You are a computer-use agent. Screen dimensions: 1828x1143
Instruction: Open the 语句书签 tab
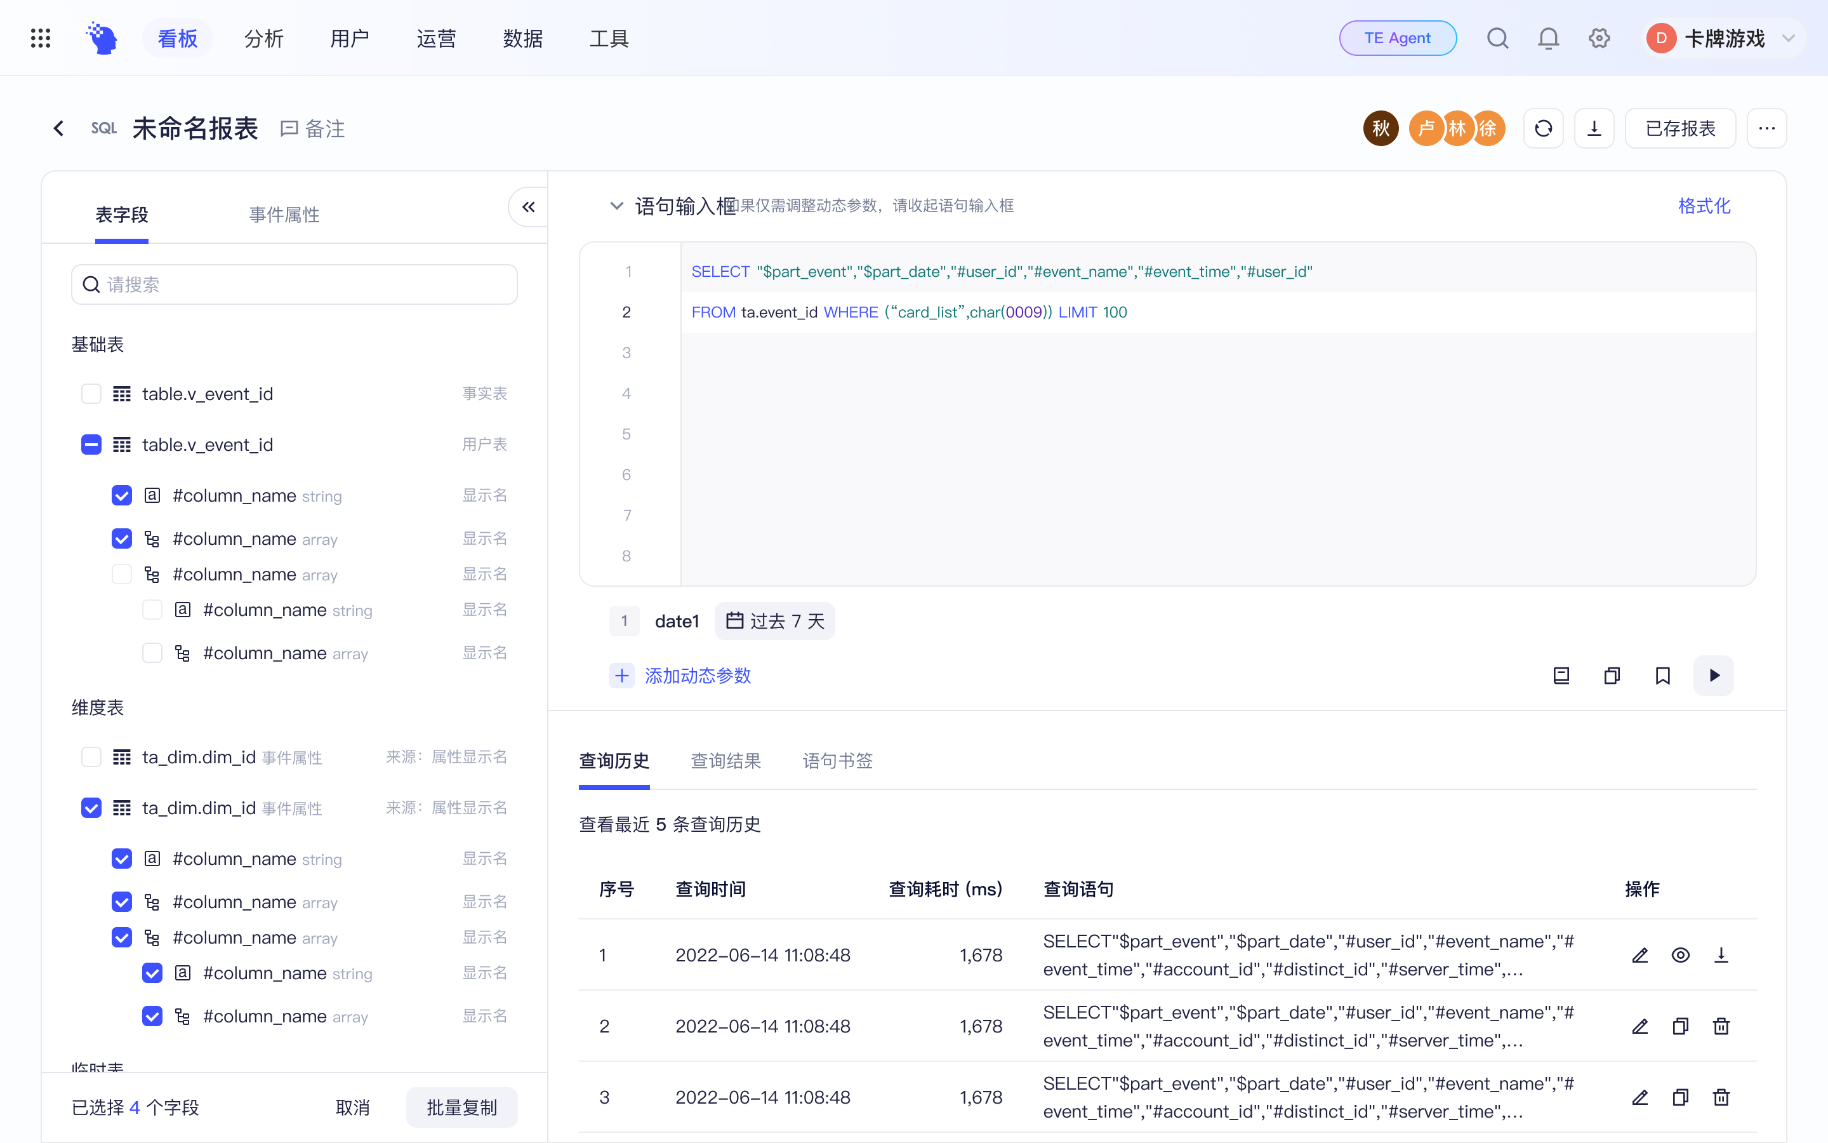click(x=838, y=761)
